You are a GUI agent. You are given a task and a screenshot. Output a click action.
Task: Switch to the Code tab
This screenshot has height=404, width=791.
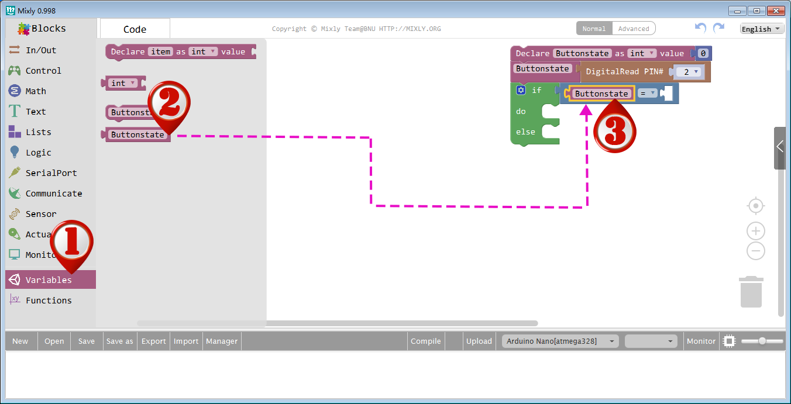(x=135, y=29)
